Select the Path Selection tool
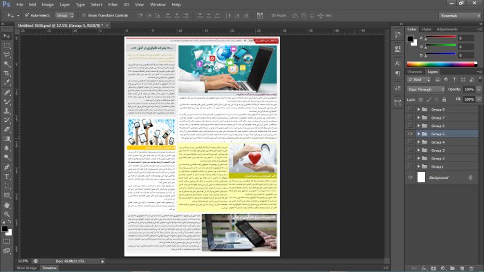The image size is (484, 272). [x=6, y=186]
